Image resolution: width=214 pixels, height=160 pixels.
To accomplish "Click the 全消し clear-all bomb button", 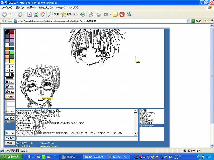I will point(10,82).
